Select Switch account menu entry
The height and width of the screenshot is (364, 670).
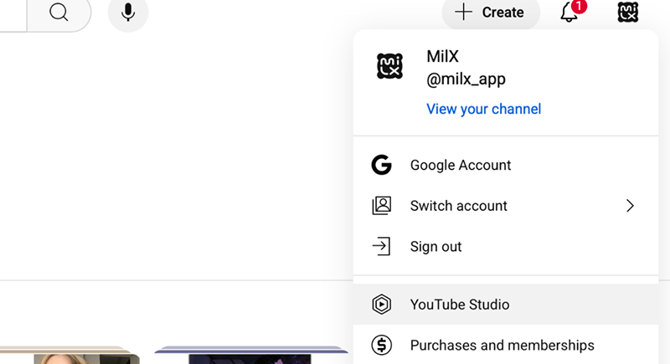506,206
